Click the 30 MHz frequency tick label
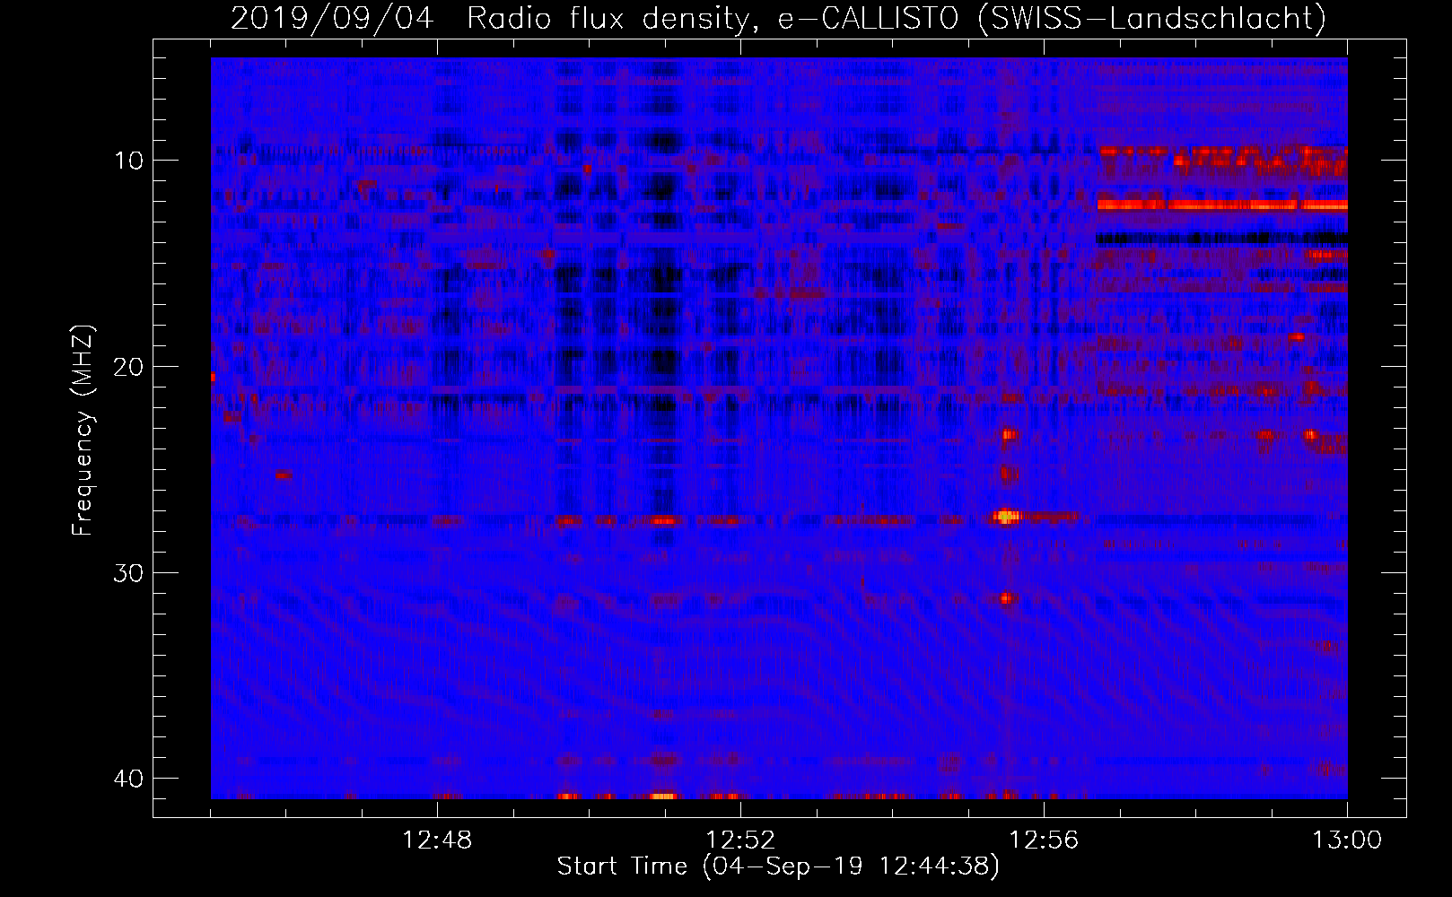Viewport: 1452px width, 897px height. [128, 573]
